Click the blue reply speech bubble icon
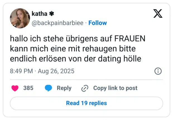This screenshot has height=120, width=173. point(49,88)
